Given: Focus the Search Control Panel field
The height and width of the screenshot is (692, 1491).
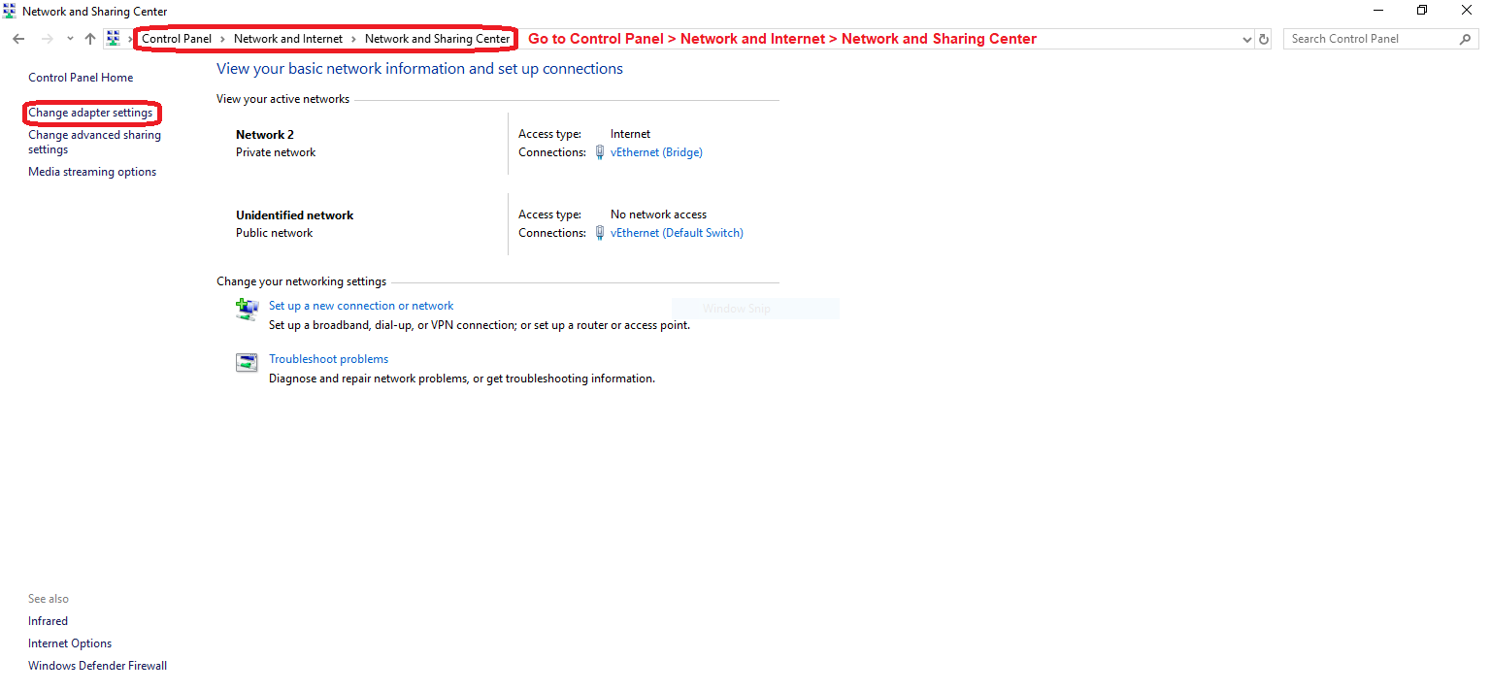Looking at the screenshot, I should [1369, 39].
